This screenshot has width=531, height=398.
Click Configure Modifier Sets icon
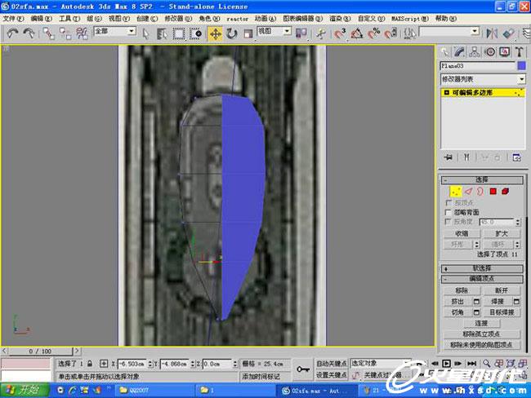tap(516, 157)
